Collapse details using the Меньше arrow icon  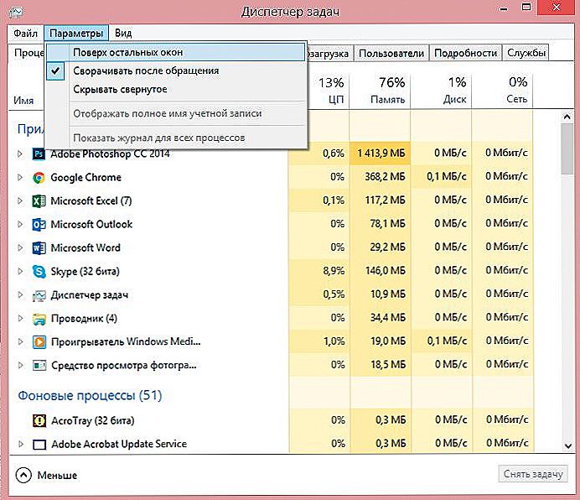23,475
